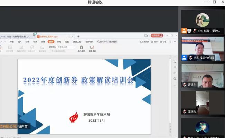Open the 视图 ribbon tab
Image resolution: width=225 pixels, height=138 pixels.
click(x=67, y=42)
